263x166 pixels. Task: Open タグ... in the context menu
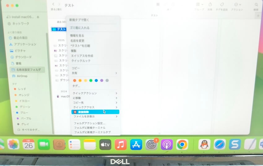pos(76,86)
